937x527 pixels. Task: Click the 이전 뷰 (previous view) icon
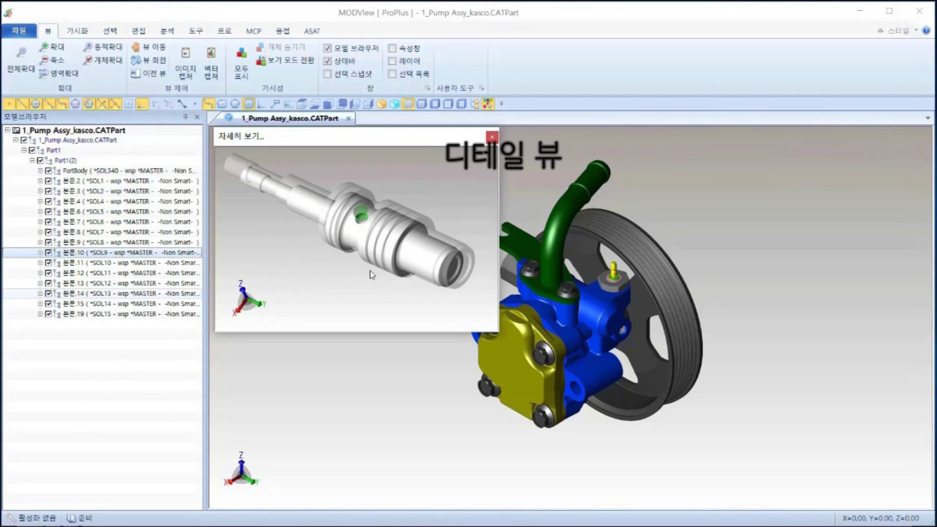[148, 73]
